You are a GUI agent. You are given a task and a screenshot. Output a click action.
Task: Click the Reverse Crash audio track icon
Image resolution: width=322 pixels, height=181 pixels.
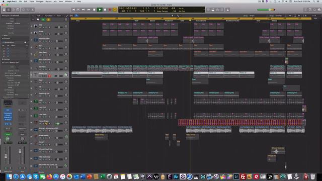pos(36,40)
